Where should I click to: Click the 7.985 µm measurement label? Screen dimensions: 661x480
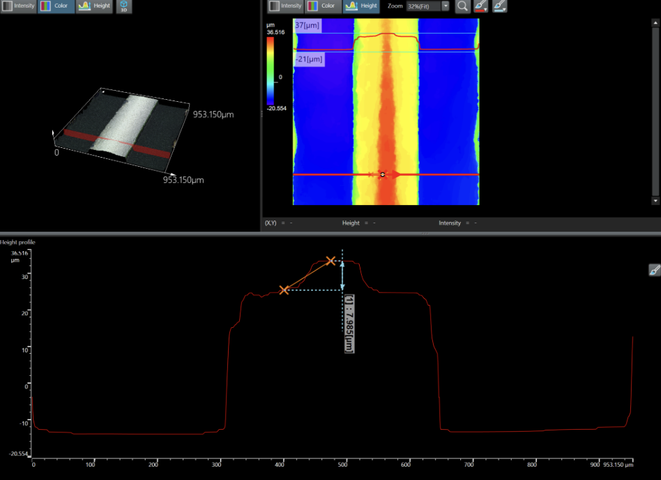[x=349, y=323]
